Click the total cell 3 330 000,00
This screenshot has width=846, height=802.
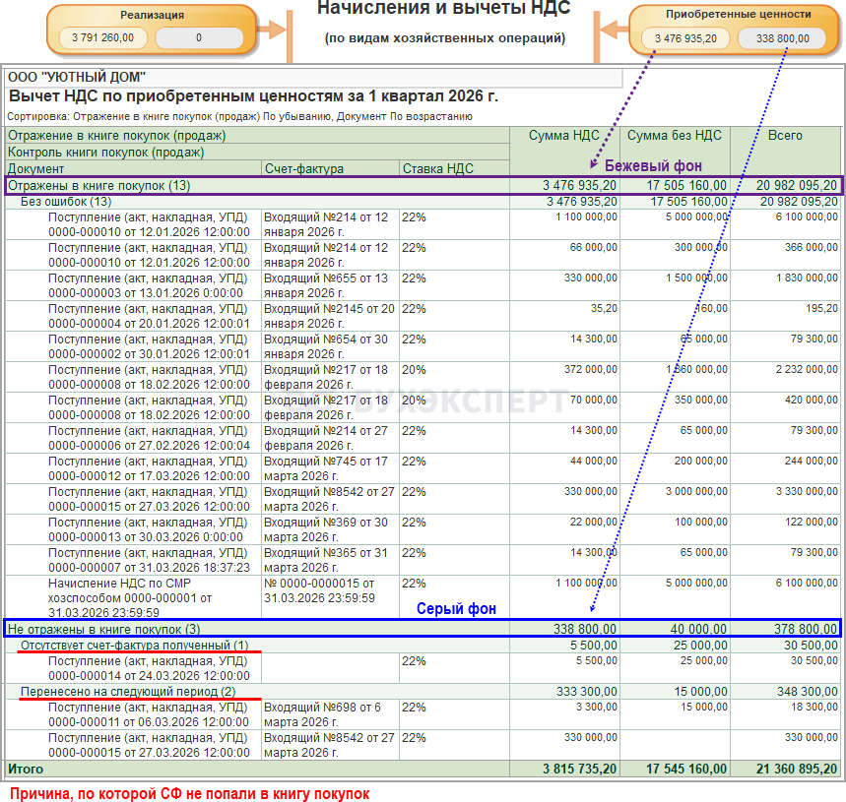pos(807,492)
